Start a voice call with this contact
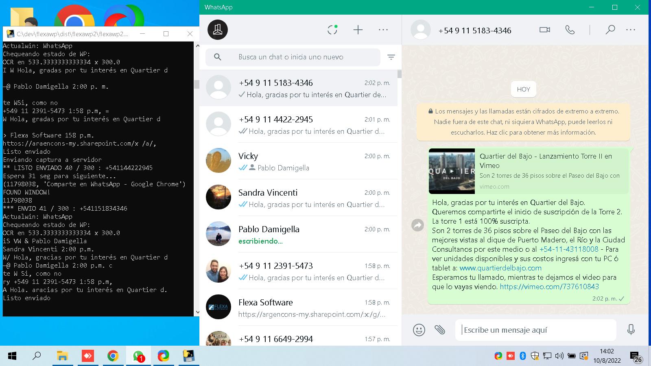 click(x=570, y=30)
